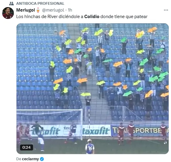Open the three-dot more options menu
The image size is (171, 162).
click(x=166, y=10)
